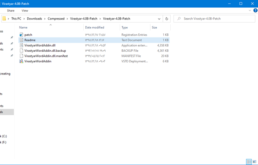Maximize the Explorer window
Viewport: 258px width, 165px height.
(x=241, y=4)
